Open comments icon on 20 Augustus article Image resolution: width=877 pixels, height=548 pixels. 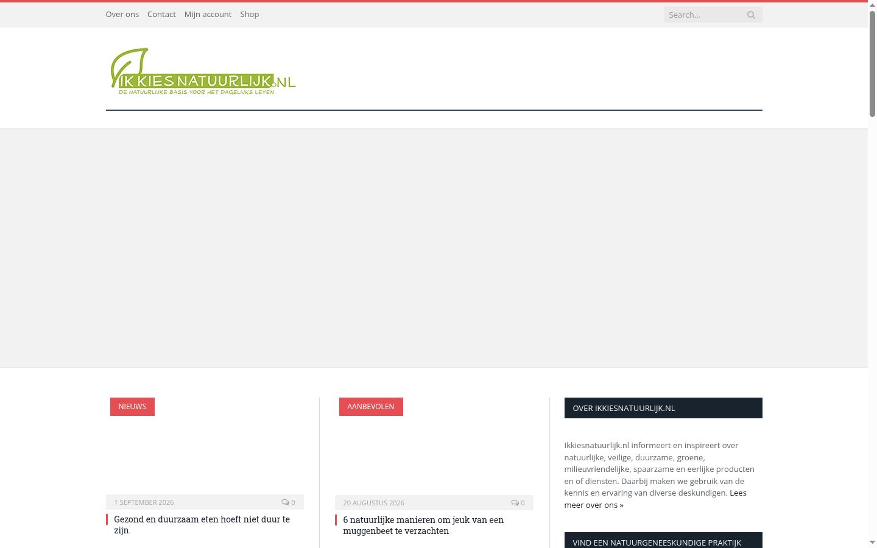[518, 503]
